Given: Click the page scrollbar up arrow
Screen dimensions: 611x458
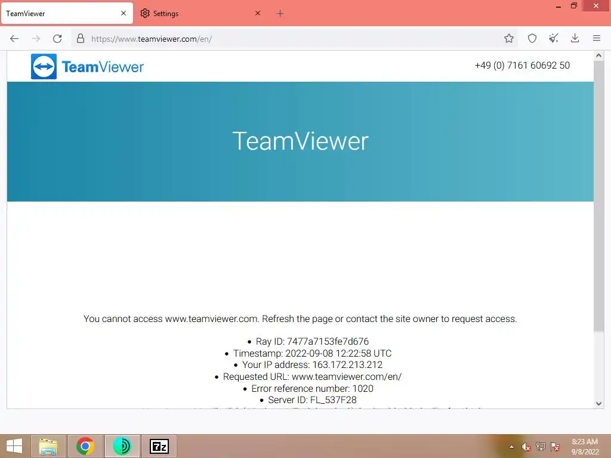Looking at the screenshot, I should (x=598, y=55).
